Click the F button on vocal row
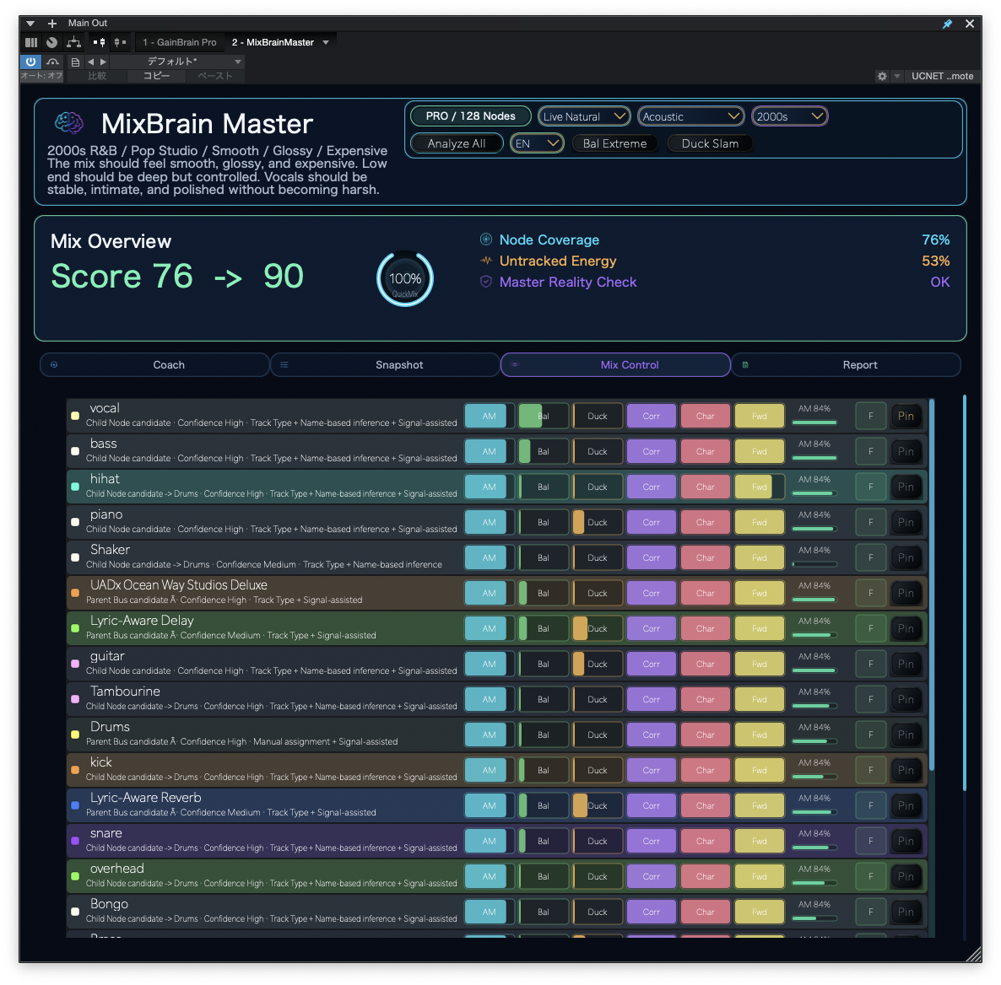Screen dimensions: 1001x985 (871, 416)
